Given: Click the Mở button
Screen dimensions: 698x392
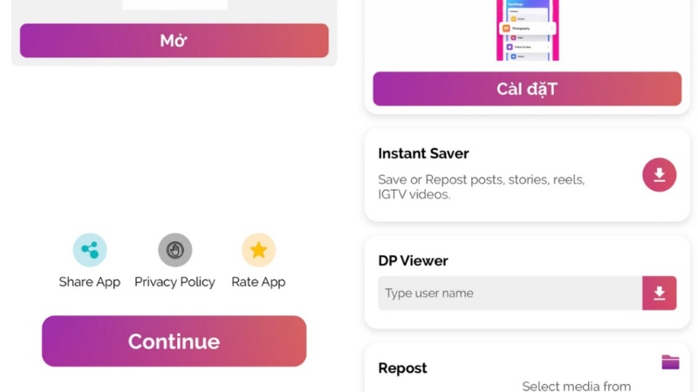Looking at the screenshot, I should click(174, 41).
